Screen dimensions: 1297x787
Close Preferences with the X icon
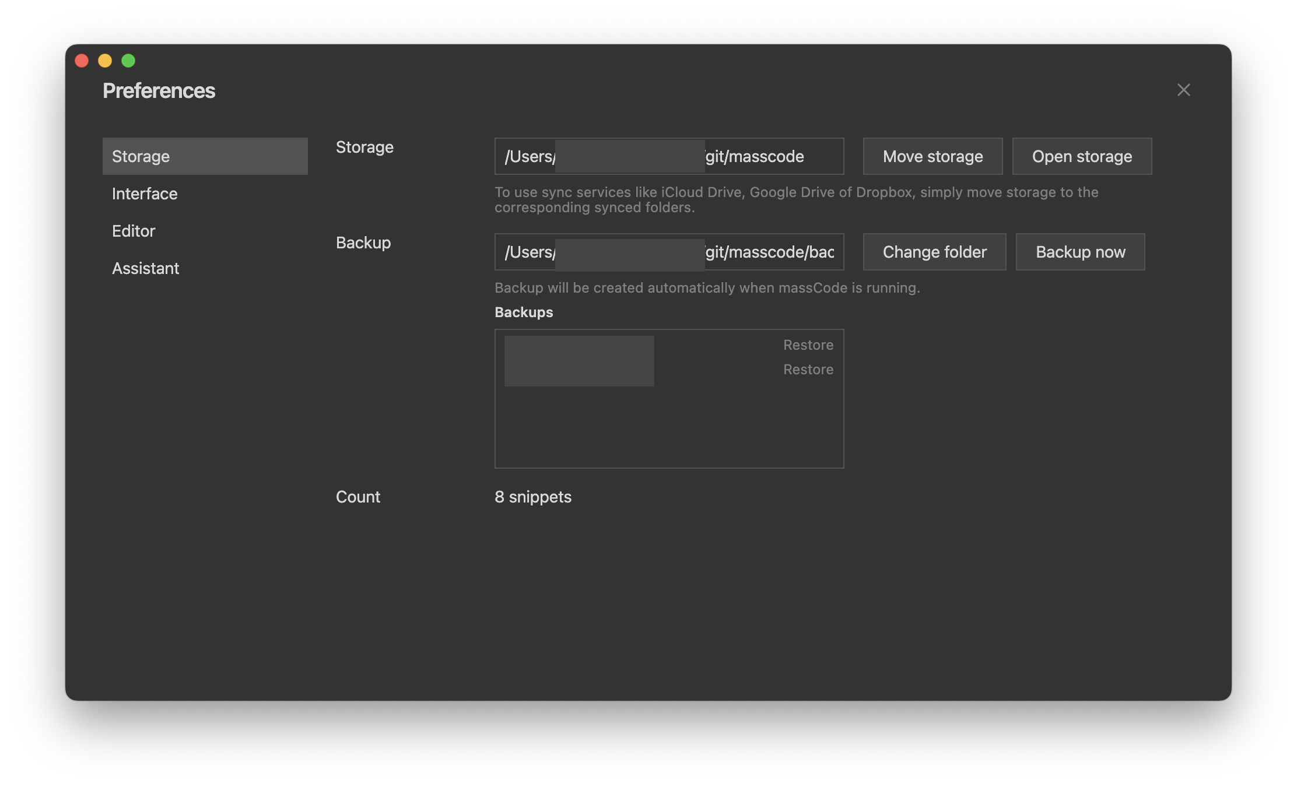[1183, 90]
